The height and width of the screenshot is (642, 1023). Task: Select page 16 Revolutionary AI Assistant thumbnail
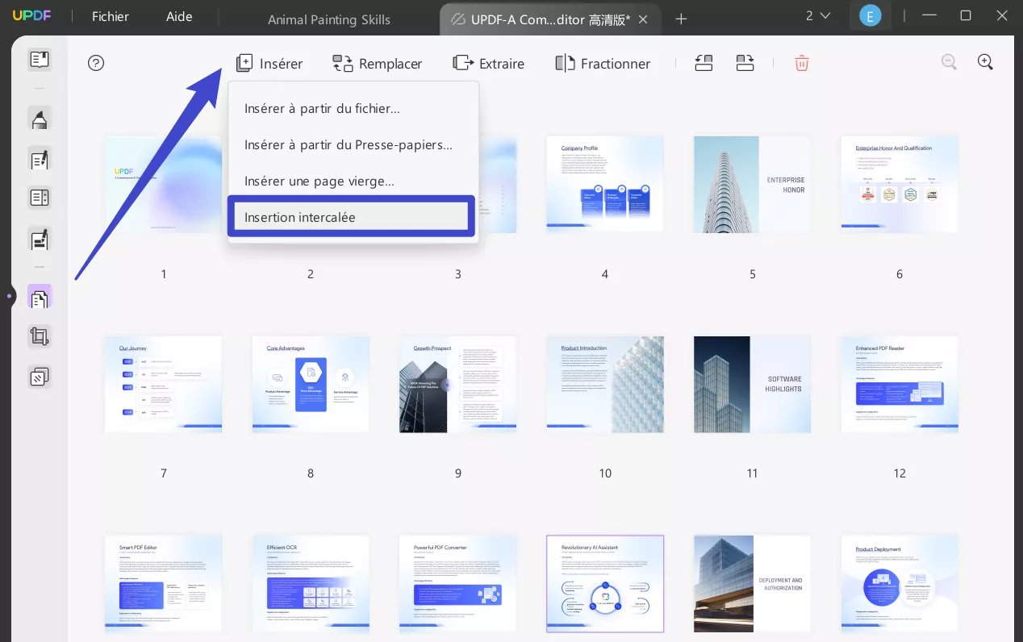(x=605, y=584)
